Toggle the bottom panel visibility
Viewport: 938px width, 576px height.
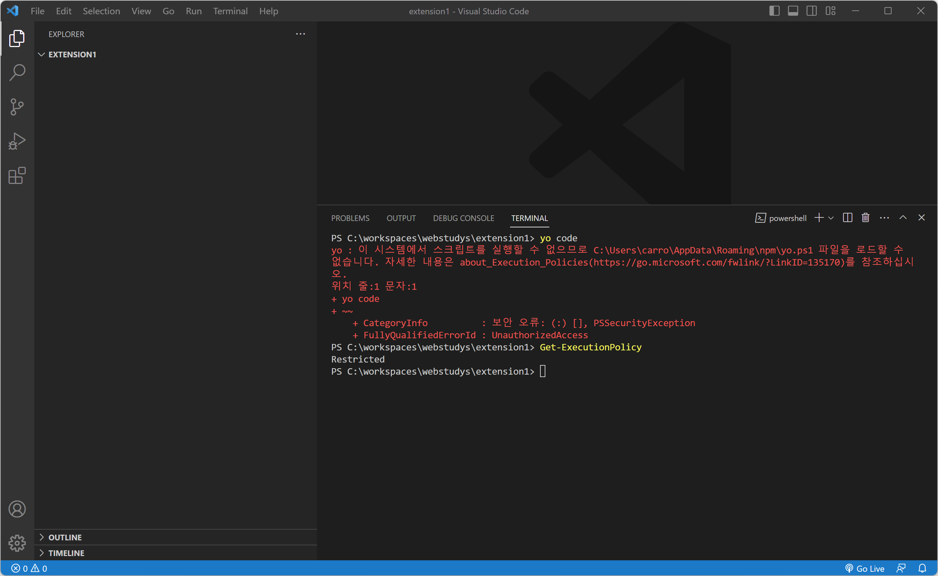click(x=793, y=11)
